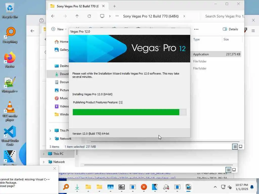Viewport: 259px width, 194px height.
Task: Close the Sony Vegas Pro Explorer tab
Action: [103, 6]
